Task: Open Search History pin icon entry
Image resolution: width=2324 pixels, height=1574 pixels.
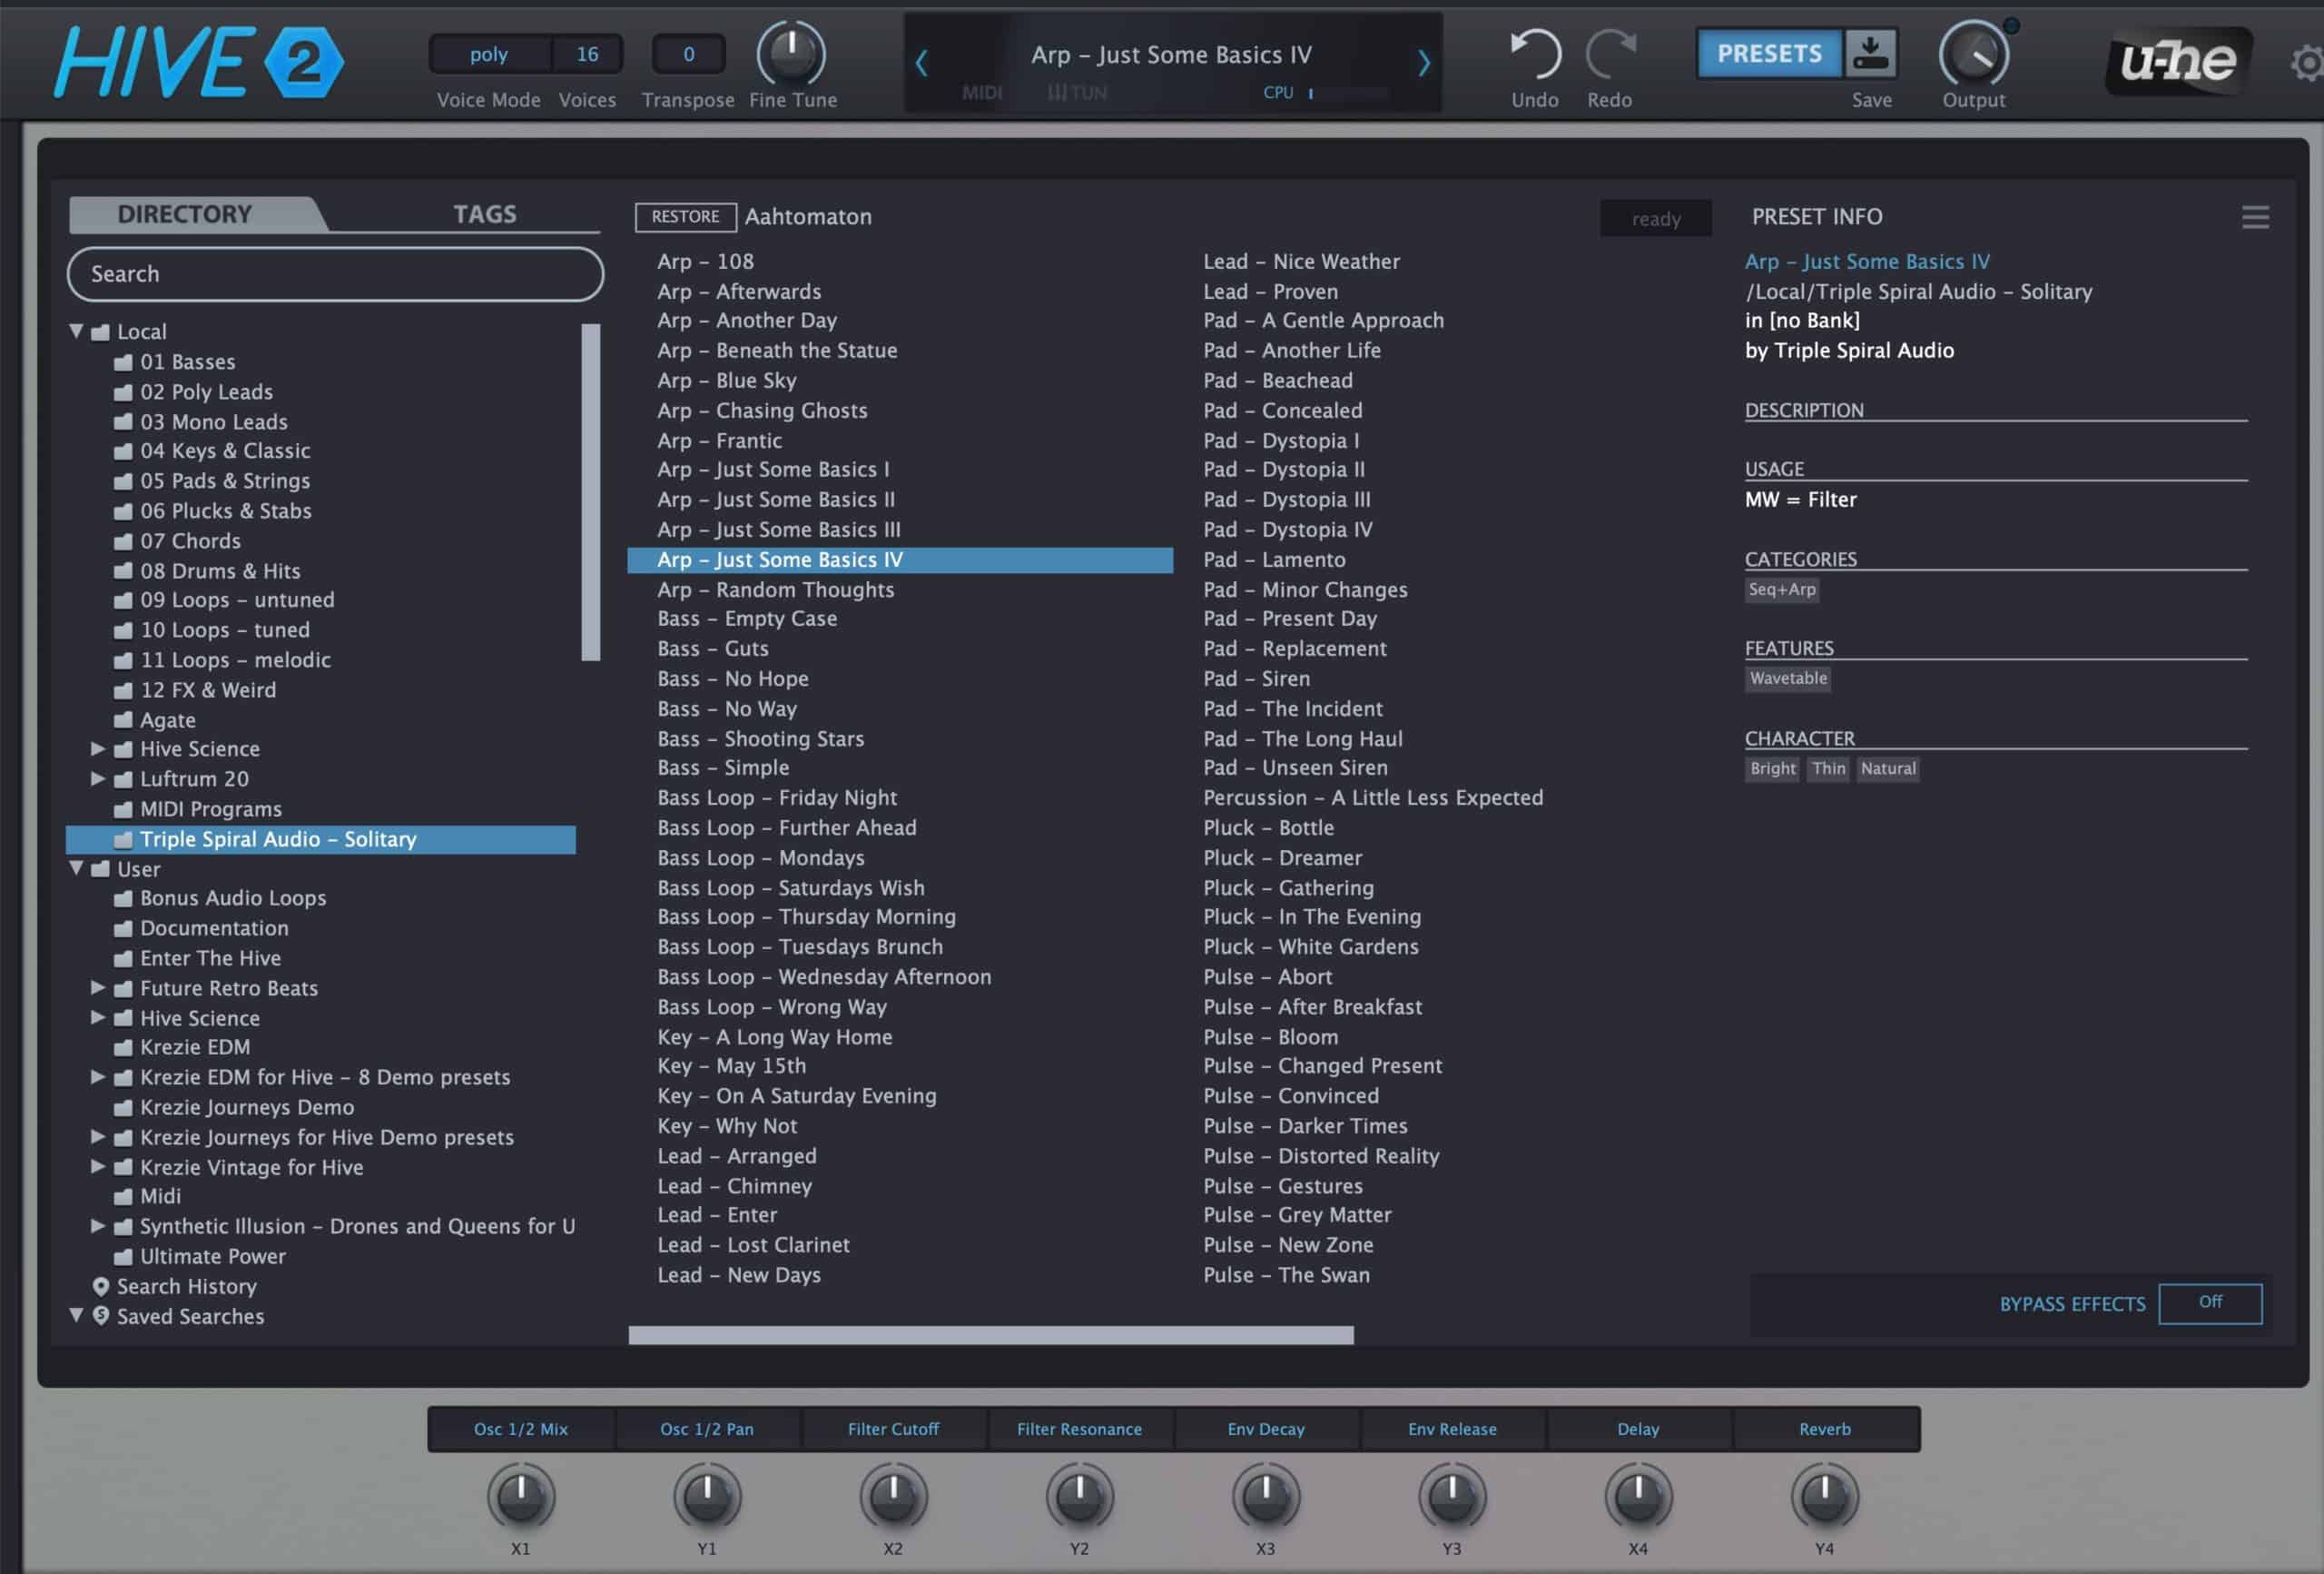Action: [x=101, y=1286]
